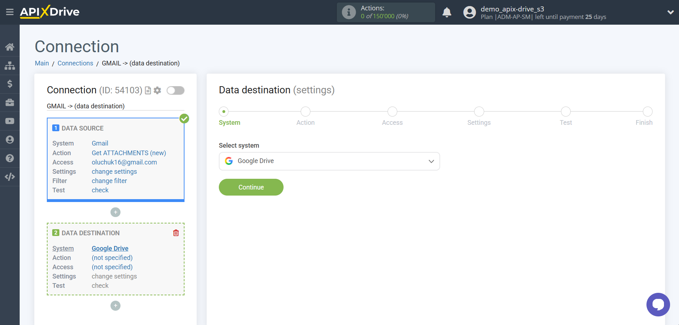Open the billing dollar sidebar icon

point(10,84)
